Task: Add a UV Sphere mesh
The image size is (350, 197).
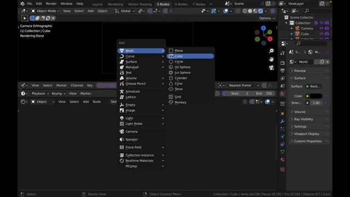Action: 190,67
